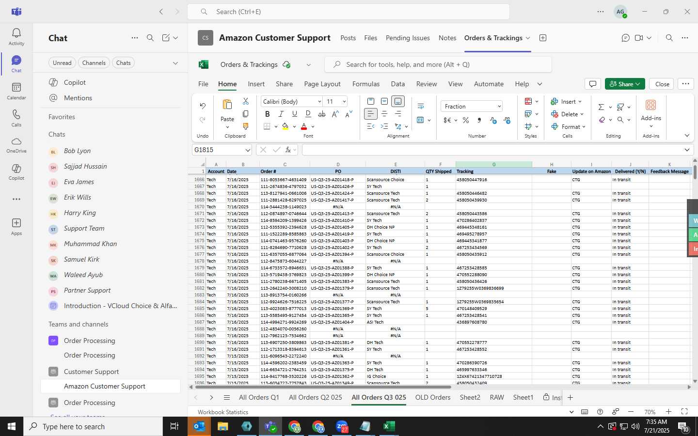The width and height of the screenshot is (698, 436).
Task: Click the Teams search box
Action: (x=349, y=12)
